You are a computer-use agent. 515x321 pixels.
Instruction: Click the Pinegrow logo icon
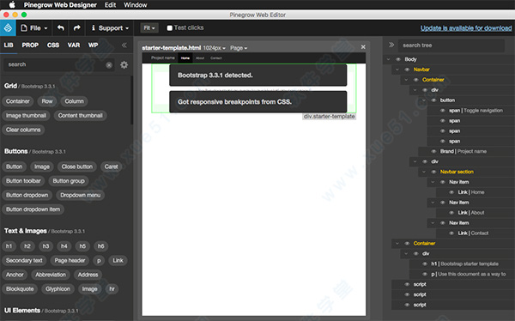[x=8, y=28]
